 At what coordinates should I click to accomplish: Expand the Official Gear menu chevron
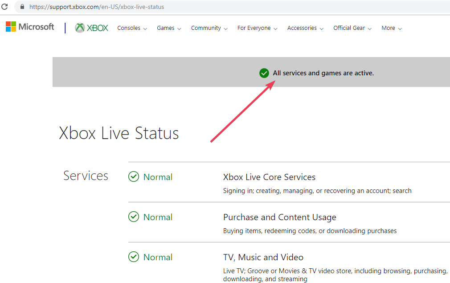click(x=370, y=29)
